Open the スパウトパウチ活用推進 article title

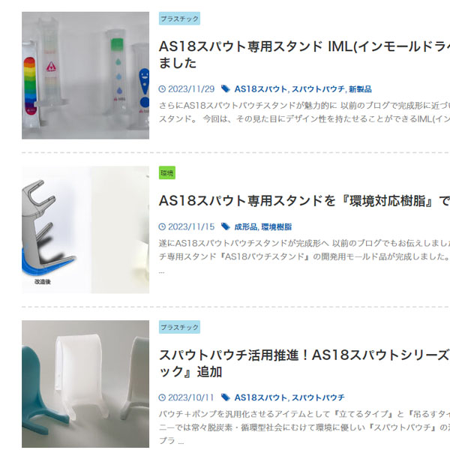(304, 363)
